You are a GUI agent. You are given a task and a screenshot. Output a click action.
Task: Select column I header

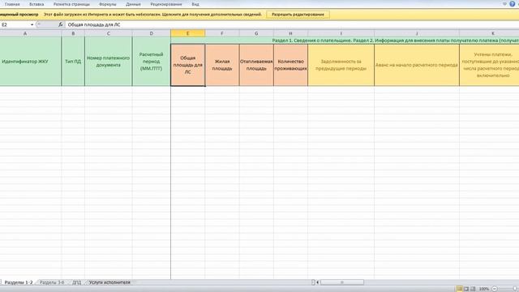coord(341,33)
